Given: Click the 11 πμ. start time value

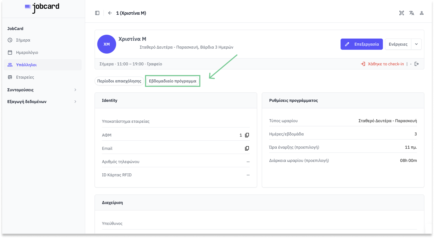Looking at the screenshot, I should coord(411,147).
